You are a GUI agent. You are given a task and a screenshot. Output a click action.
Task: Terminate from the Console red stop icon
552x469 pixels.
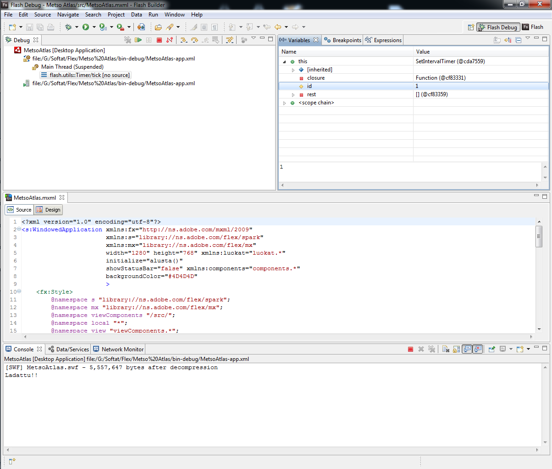410,349
